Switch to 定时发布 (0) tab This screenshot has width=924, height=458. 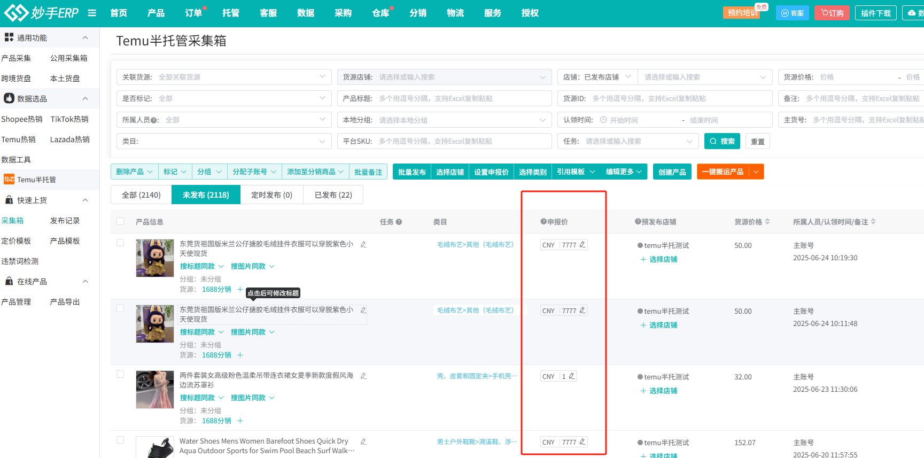[271, 195]
